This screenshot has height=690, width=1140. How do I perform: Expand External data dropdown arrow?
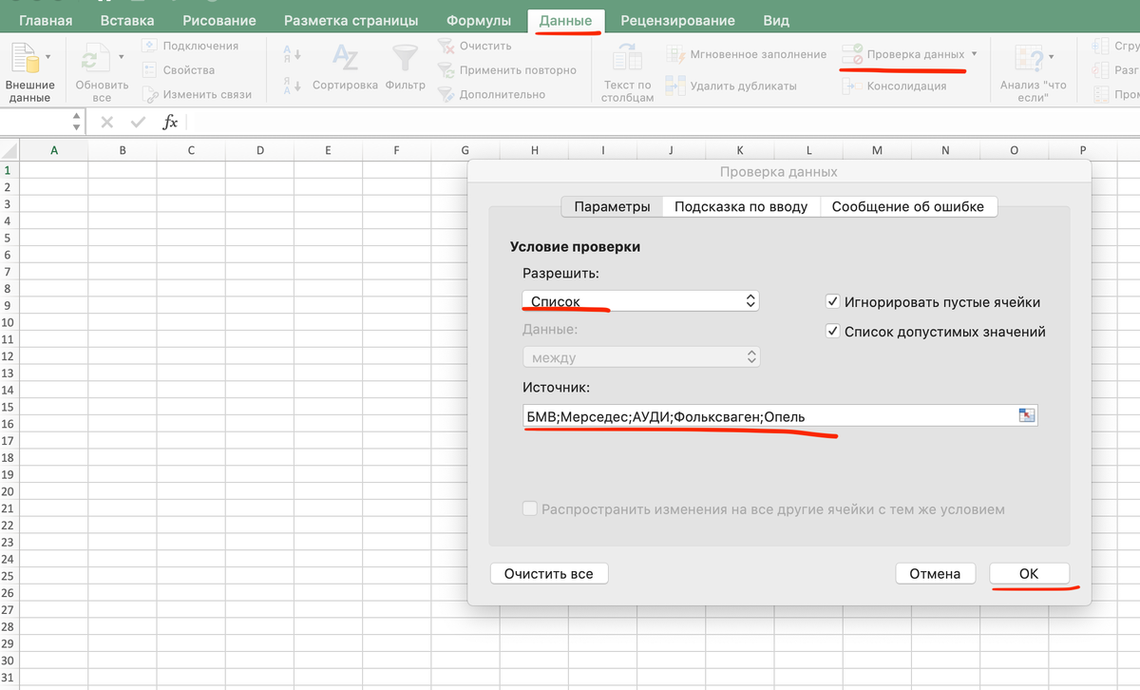click(x=47, y=58)
